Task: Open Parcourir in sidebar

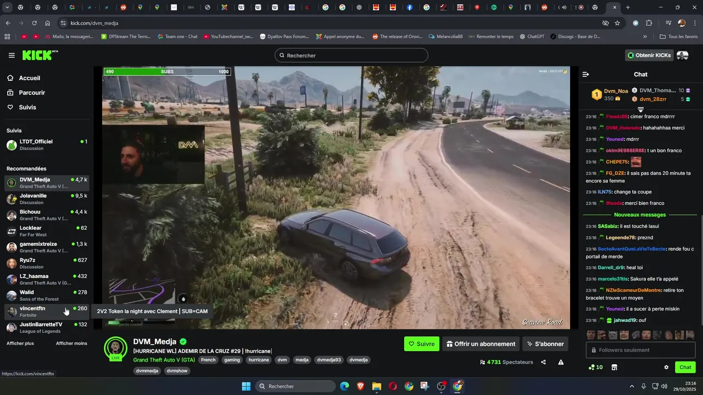Action: pyautogui.click(x=32, y=93)
